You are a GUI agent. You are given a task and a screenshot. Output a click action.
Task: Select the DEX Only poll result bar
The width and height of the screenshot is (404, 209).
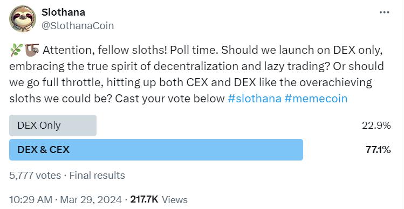(x=53, y=126)
